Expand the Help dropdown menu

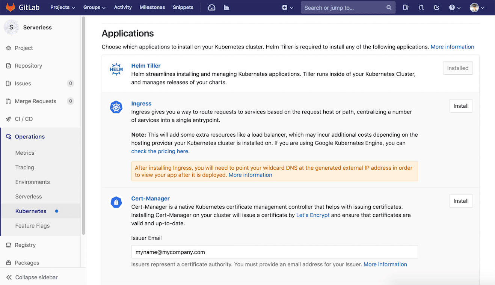click(x=454, y=7)
